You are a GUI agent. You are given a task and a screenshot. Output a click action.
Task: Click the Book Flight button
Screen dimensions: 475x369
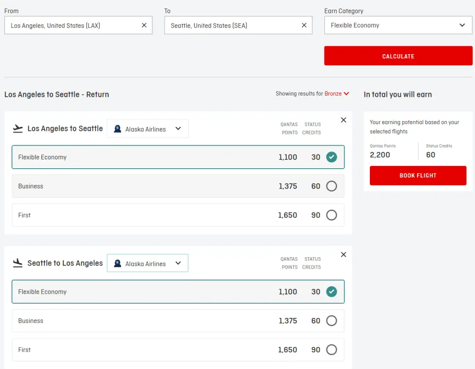pos(418,176)
